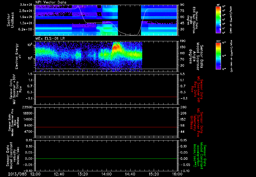Viewport: 256px width, 177px height.
Task: Click the 'ESH Sun Elevation Angle' axis title
Action: pyautogui.click(x=192, y=20)
